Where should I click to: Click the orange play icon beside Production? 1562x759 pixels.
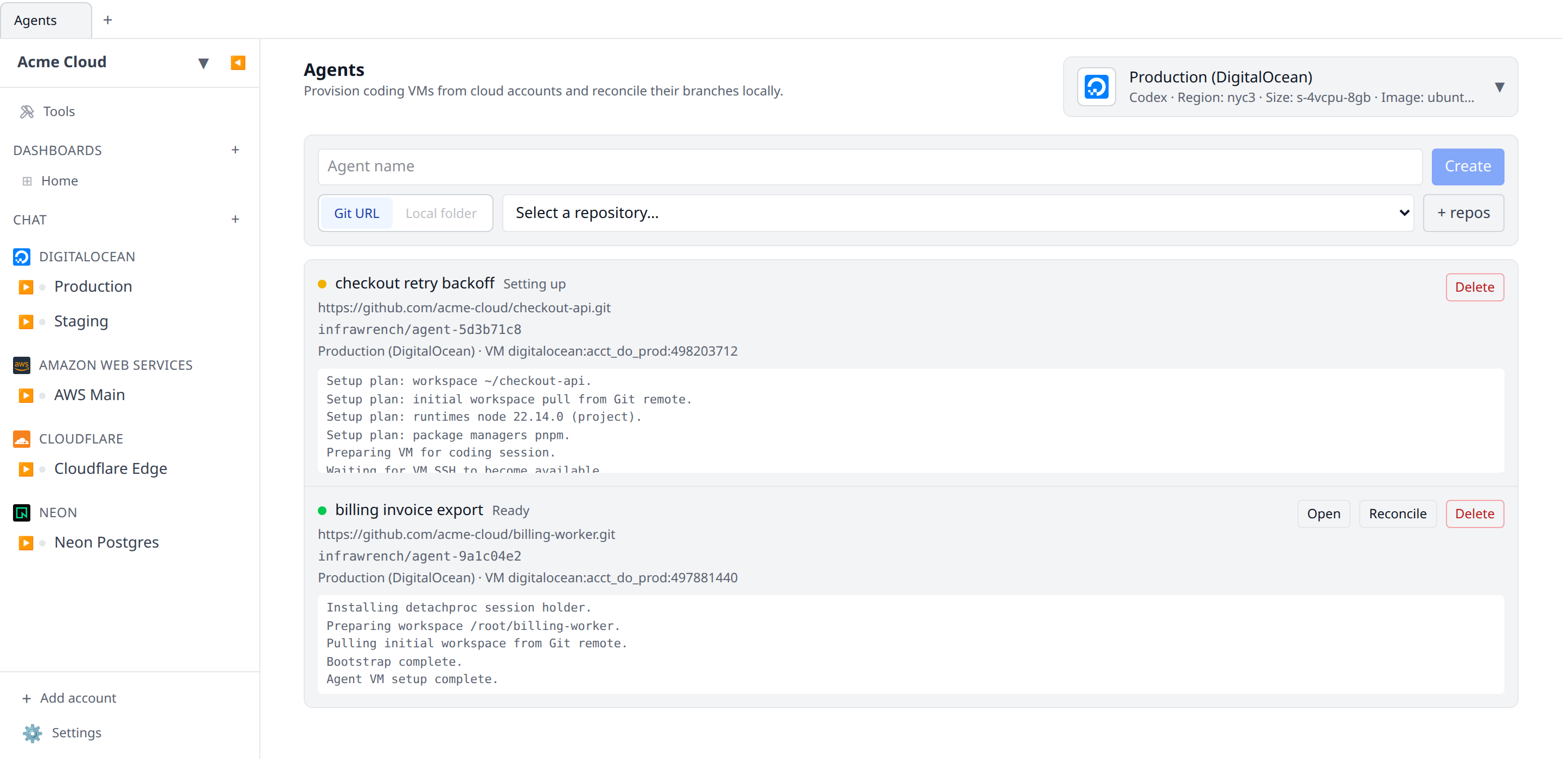25,287
